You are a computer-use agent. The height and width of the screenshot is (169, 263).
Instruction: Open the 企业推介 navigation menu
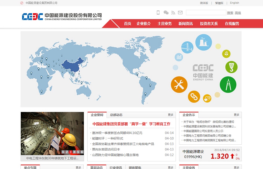(144, 24)
